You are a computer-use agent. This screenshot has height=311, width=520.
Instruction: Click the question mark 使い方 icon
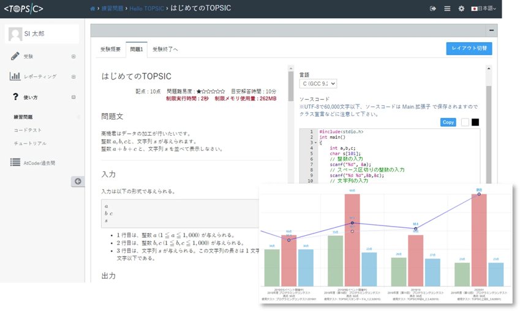[x=15, y=97]
